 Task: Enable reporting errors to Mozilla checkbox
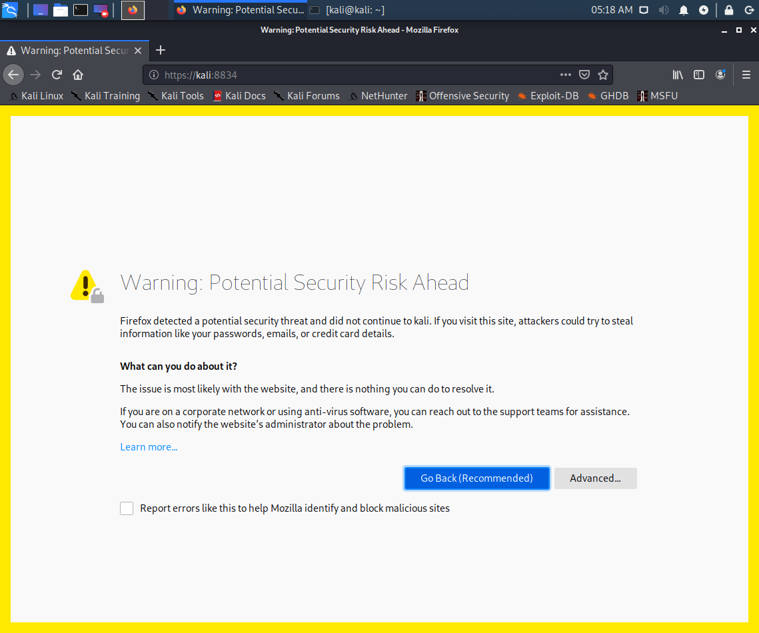(127, 508)
